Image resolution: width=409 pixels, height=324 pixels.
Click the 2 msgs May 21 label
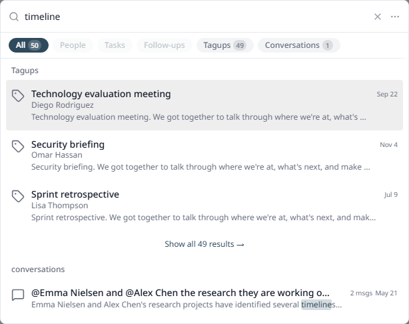(x=374, y=293)
